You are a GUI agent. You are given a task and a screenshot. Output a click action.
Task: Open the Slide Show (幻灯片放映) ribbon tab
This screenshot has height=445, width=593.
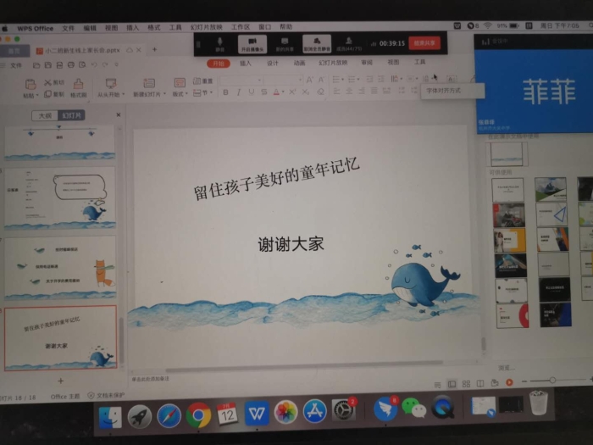pos(333,63)
